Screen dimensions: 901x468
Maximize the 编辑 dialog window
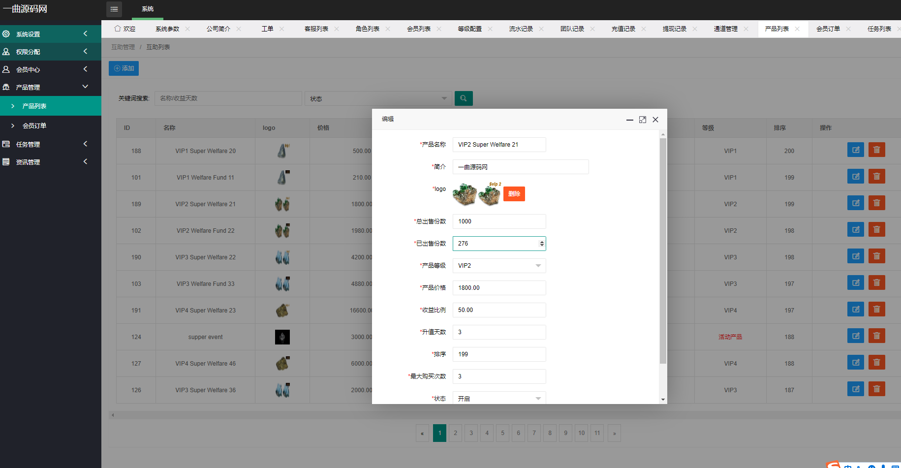click(x=642, y=120)
